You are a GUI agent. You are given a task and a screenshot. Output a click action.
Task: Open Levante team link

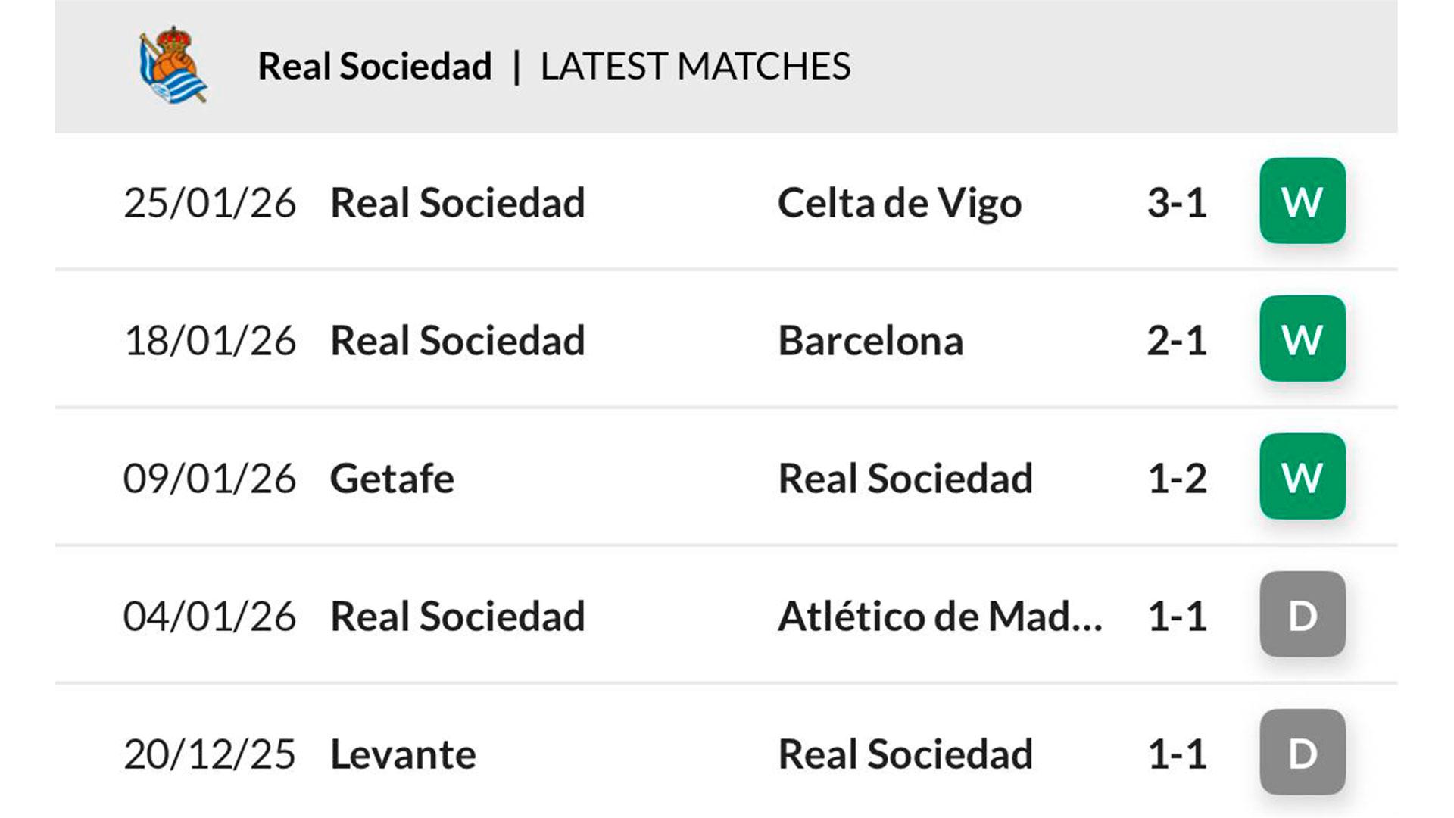(403, 754)
